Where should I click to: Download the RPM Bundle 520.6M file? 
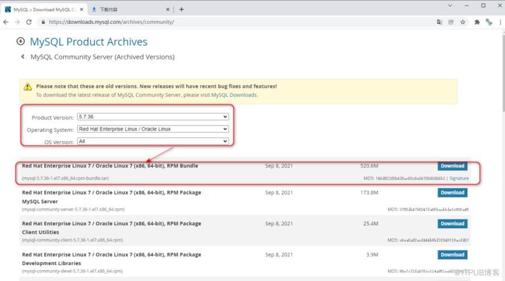coord(452,166)
